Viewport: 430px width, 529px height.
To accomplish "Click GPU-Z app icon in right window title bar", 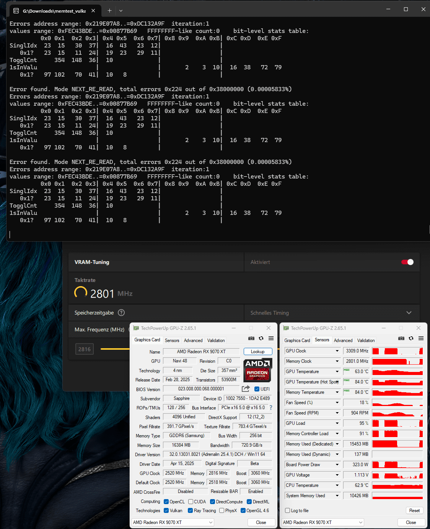I will point(286,328).
